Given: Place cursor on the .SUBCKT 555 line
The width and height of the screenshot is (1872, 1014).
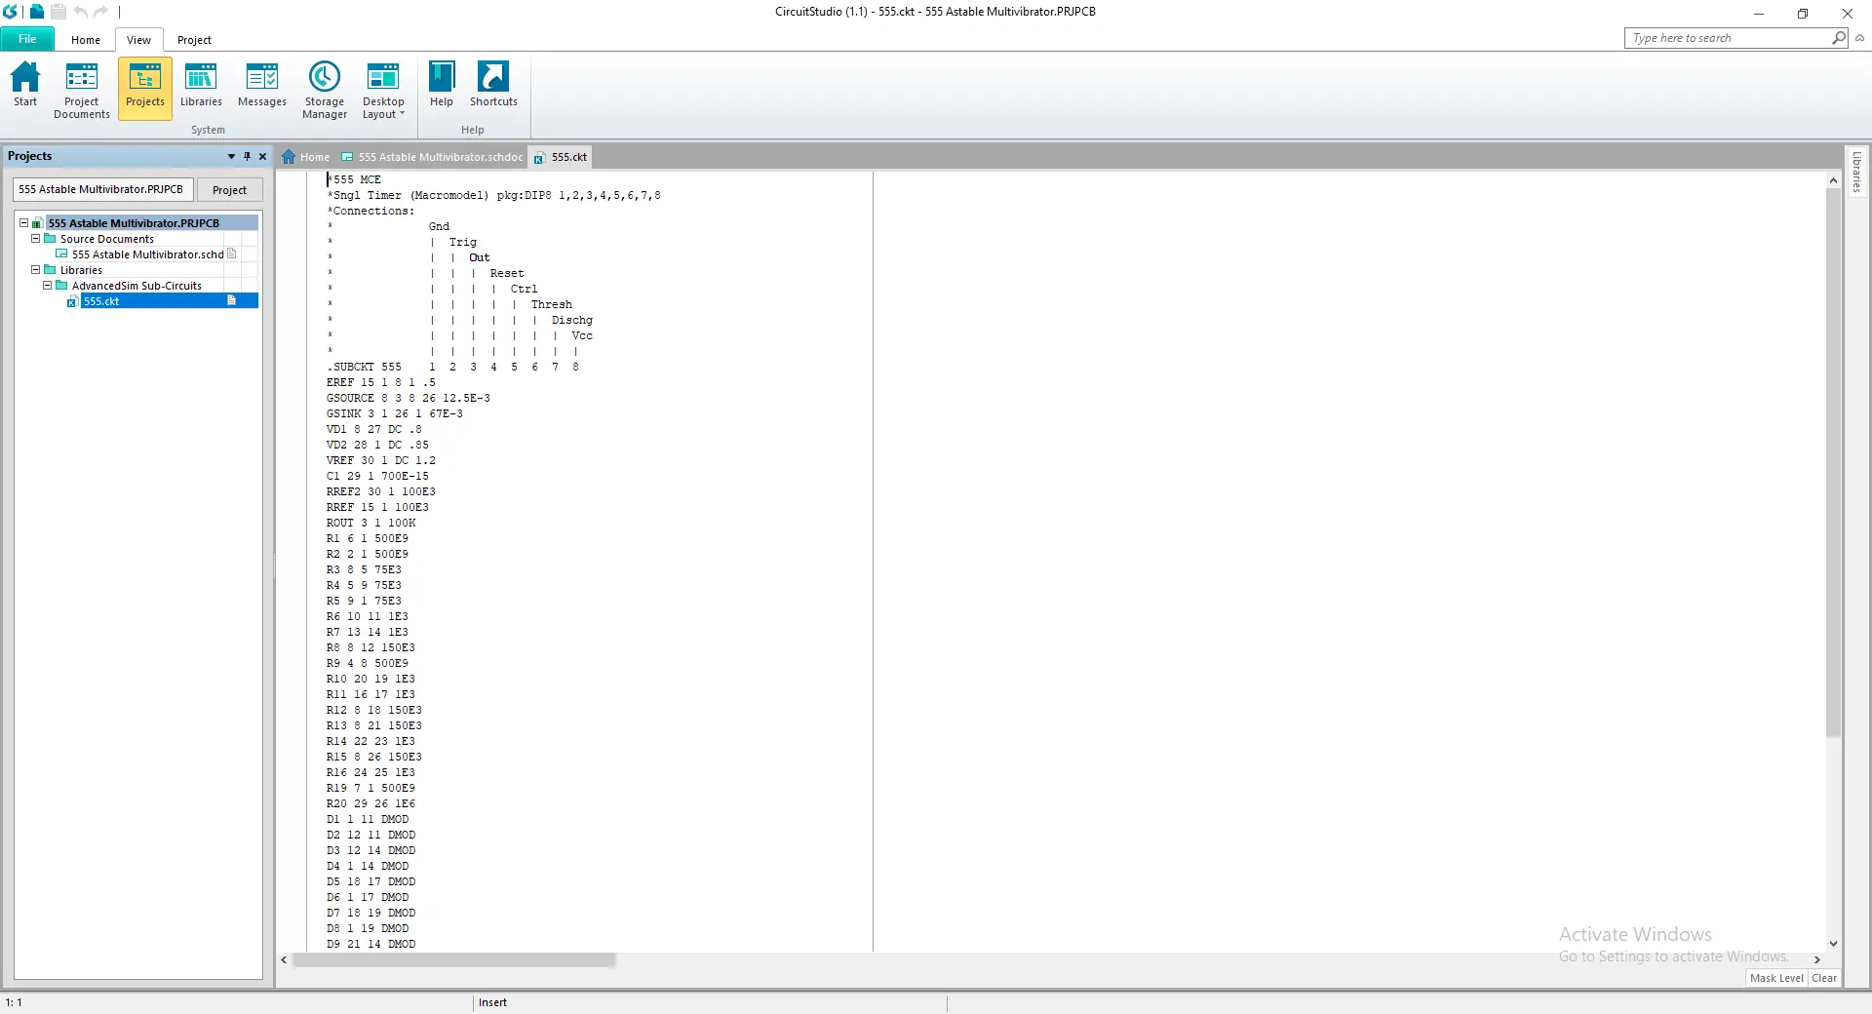Looking at the screenshot, I should [x=453, y=367].
